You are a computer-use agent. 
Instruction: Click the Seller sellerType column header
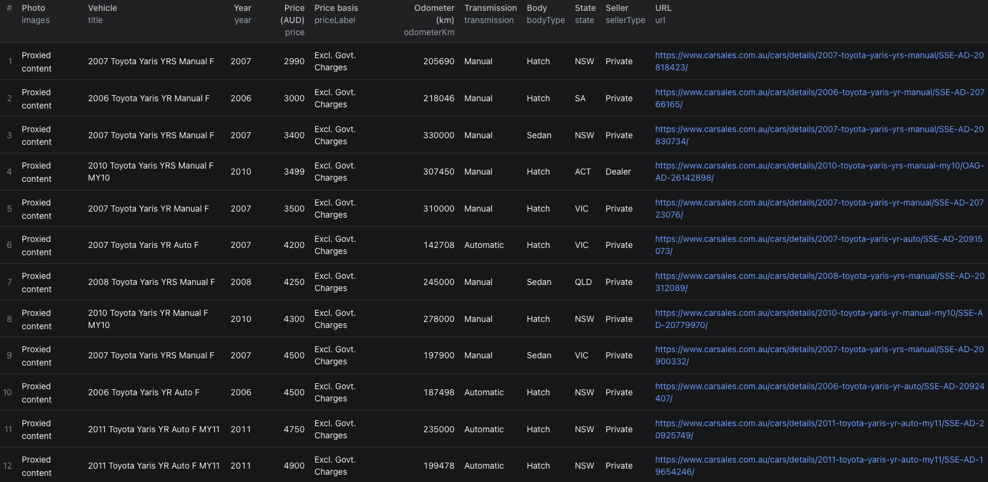pos(625,14)
